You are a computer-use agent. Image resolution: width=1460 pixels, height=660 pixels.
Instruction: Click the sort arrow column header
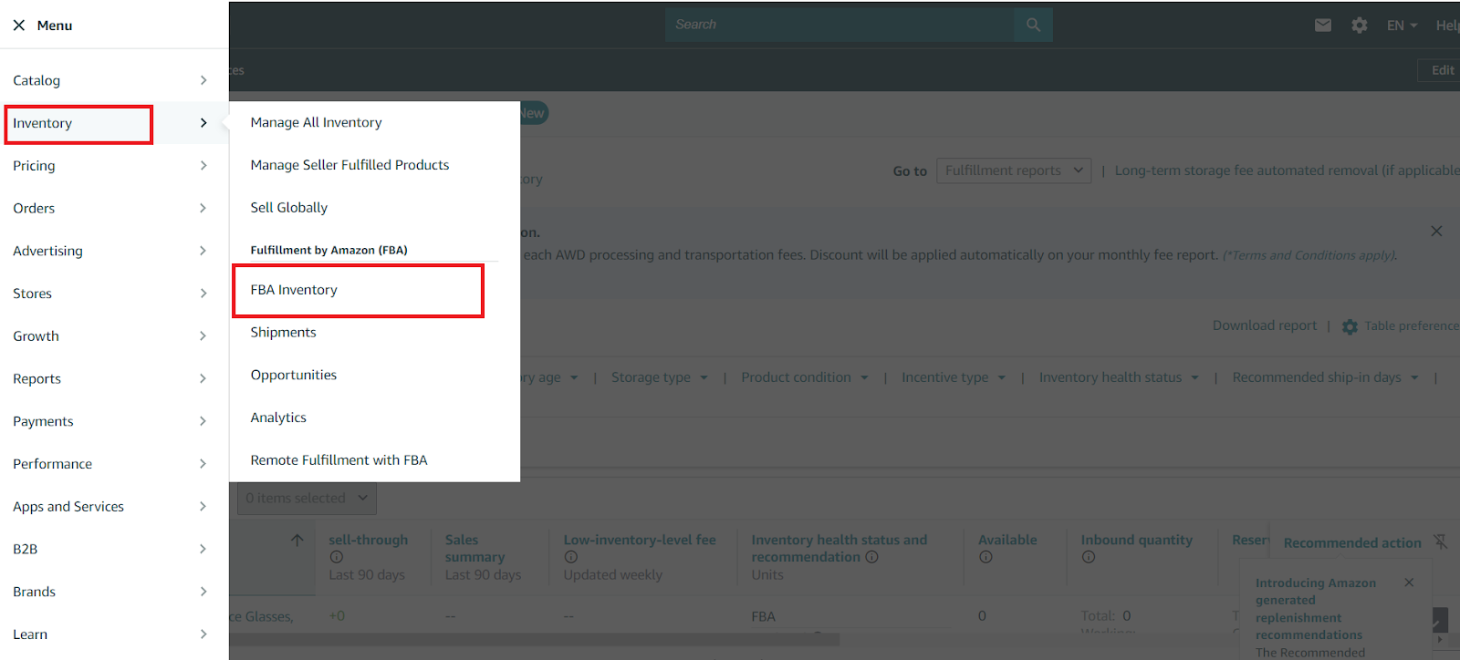pos(297,541)
